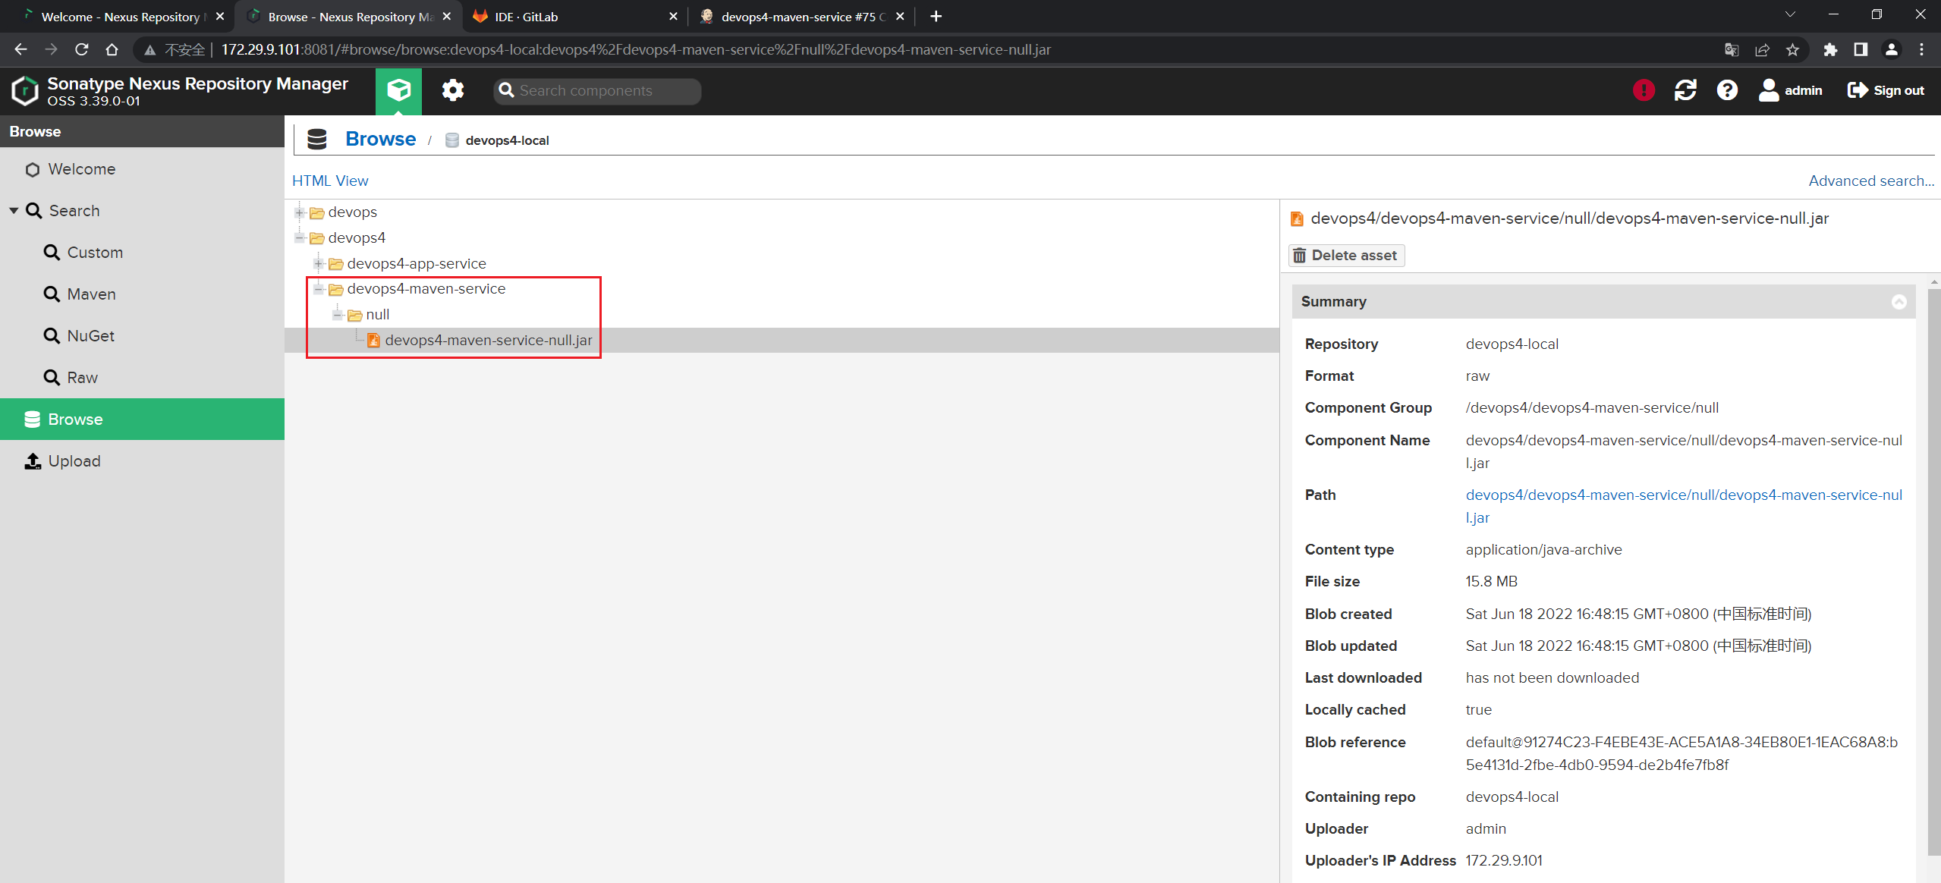Screen dimensions: 1941x883
Task: Click the translate page icon
Action: point(1732,49)
